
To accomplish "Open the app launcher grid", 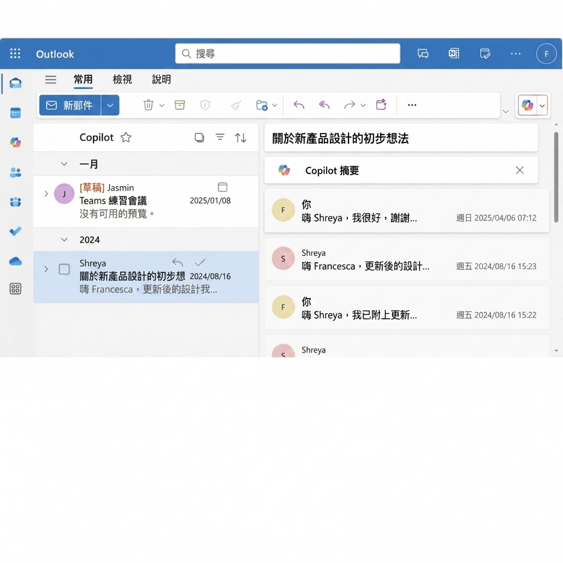I will [15, 53].
